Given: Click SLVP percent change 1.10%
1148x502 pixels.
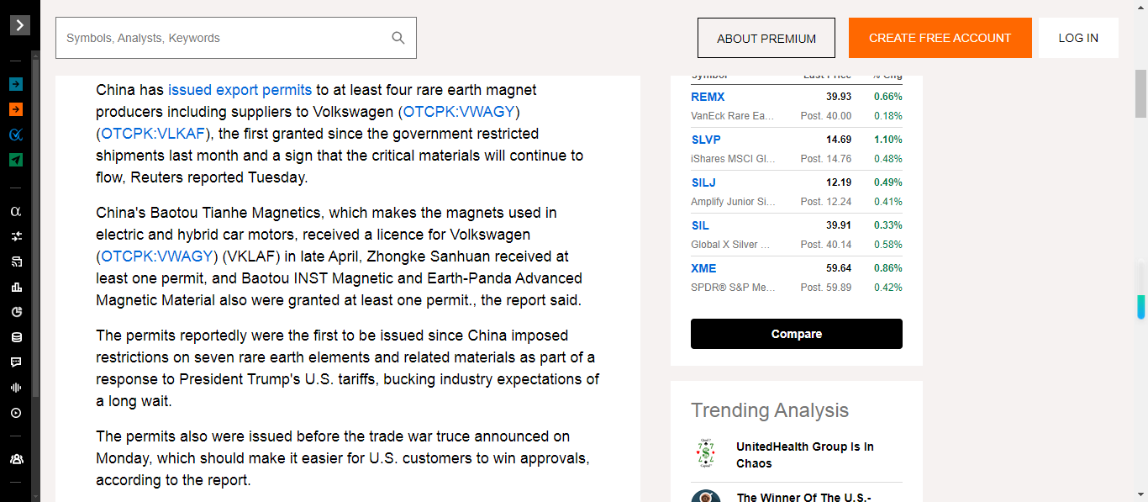Looking at the screenshot, I should point(888,140).
